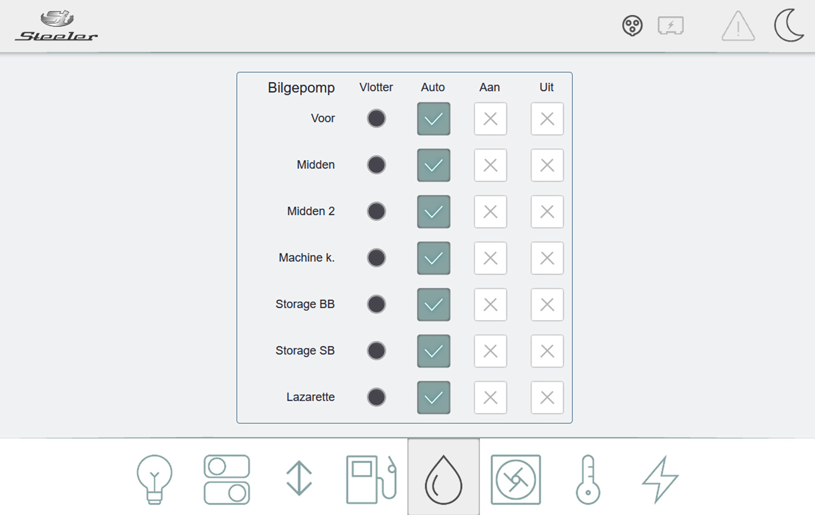
Task: Open the ventilation fan page
Action: 516,479
